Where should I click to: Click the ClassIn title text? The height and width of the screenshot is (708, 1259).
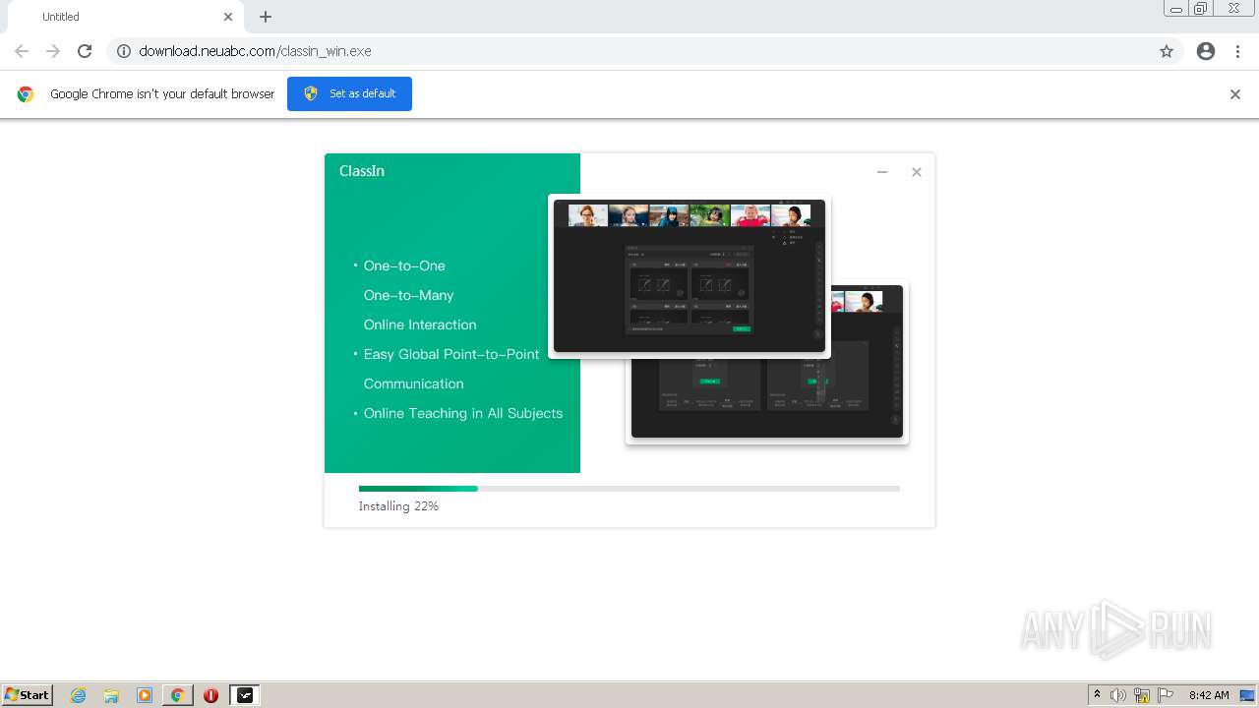coord(362,171)
